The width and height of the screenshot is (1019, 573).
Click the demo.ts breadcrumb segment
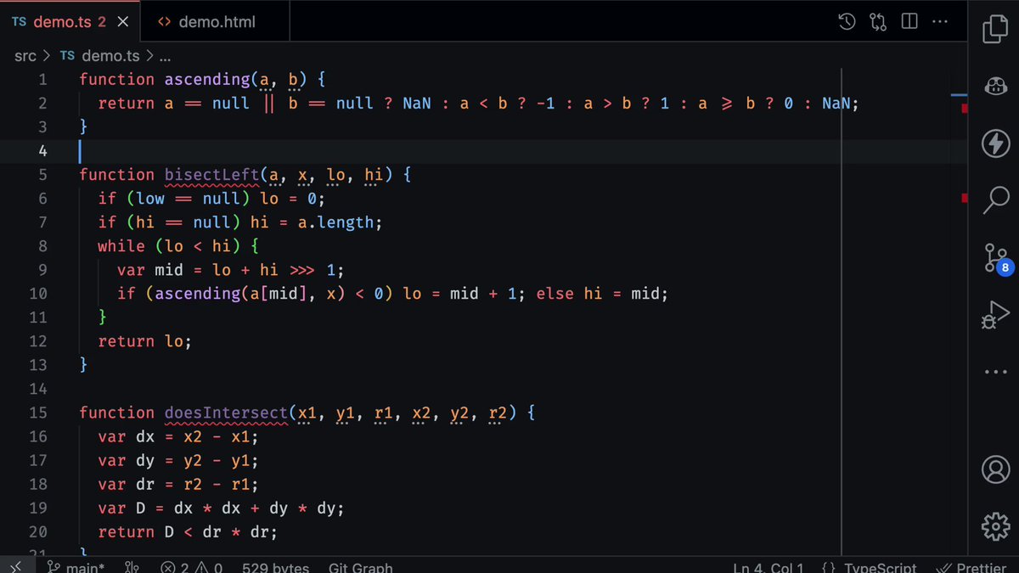[x=99, y=56]
